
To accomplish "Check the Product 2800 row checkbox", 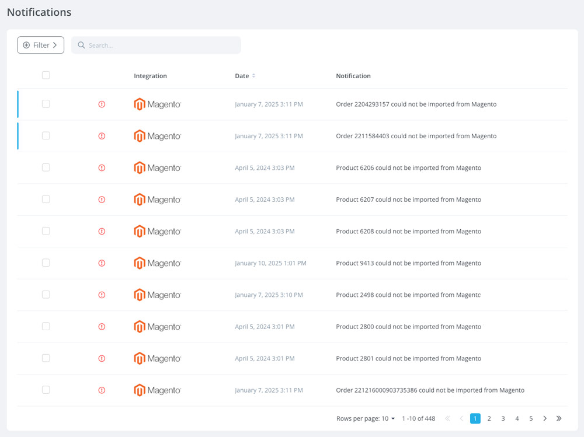I will (x=46, y=326).
